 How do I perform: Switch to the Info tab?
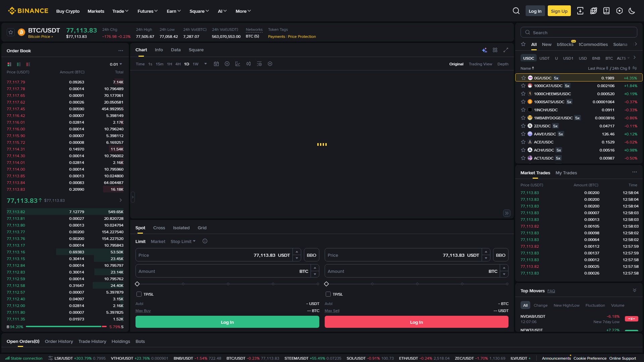point(159,50)
